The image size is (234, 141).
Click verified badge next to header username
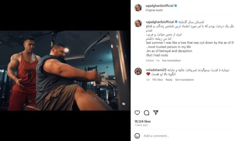(175, 6)
